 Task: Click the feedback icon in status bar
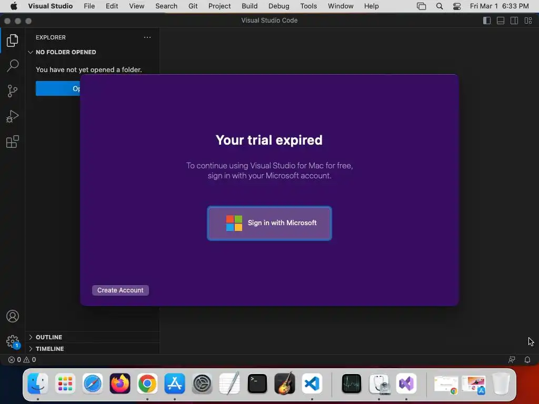pos(512,360)
